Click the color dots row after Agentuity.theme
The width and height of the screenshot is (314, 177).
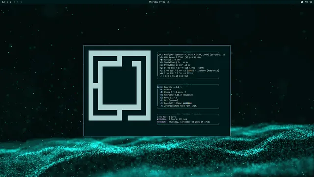tap(187, 103)
